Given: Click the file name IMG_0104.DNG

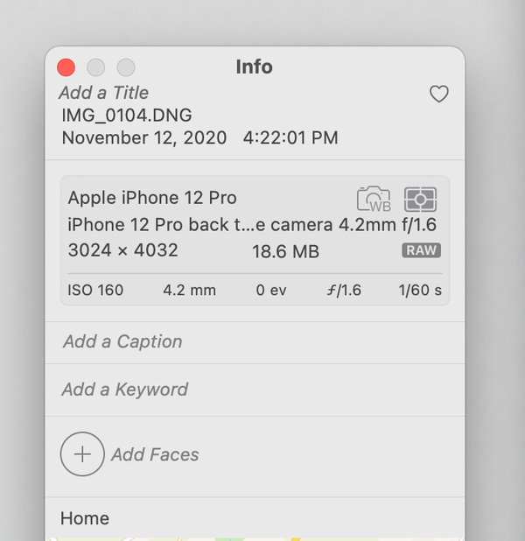Looking at the screenshot, I should click(127, 116).
